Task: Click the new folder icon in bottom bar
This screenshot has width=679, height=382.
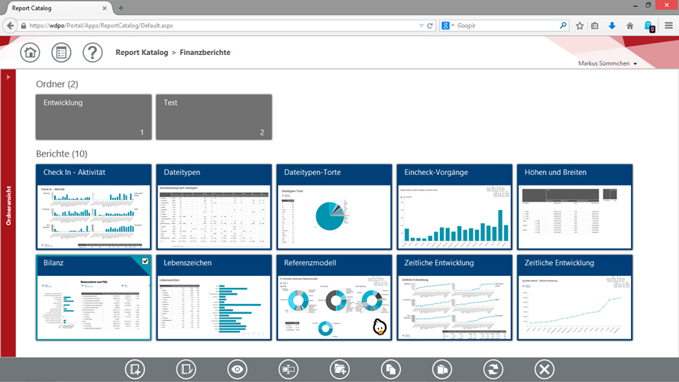Action: click(339, 369)
